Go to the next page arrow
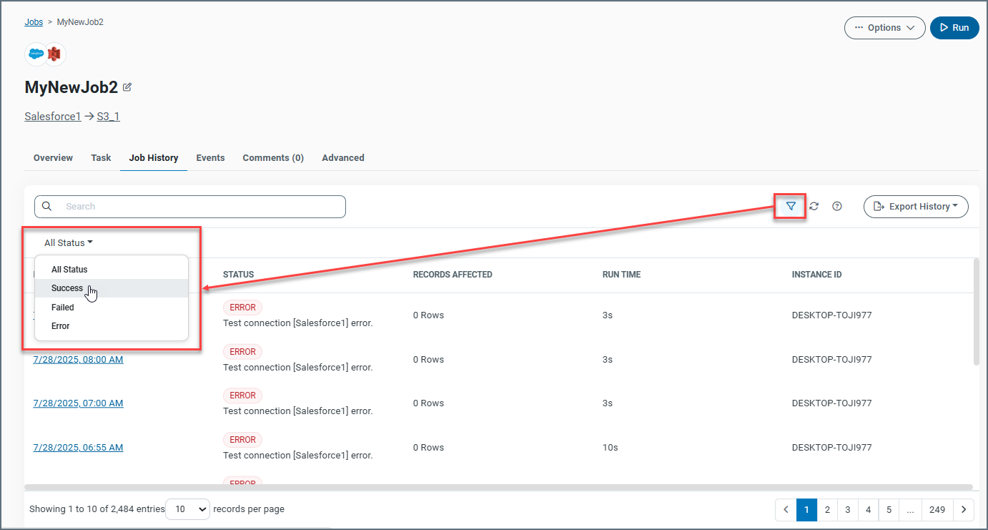988x530 pixels. (x=964, y=510)
